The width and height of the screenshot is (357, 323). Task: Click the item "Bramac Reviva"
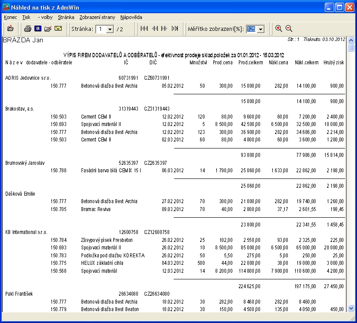click(96, 209)
